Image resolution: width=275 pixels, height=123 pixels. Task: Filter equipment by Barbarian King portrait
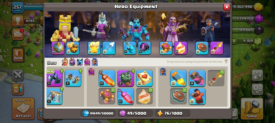pyautogui.click(x=65, y=62)
